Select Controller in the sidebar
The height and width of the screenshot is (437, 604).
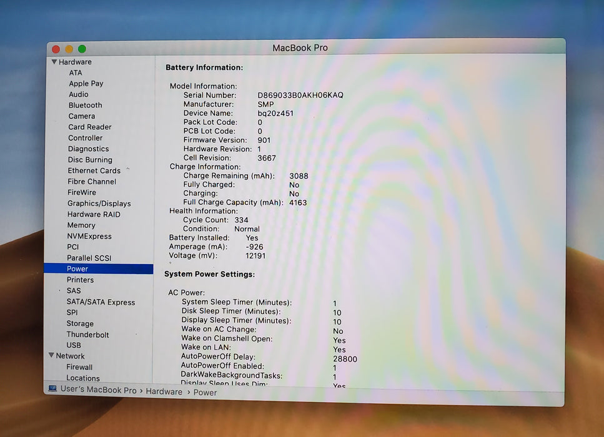[85, 138]
